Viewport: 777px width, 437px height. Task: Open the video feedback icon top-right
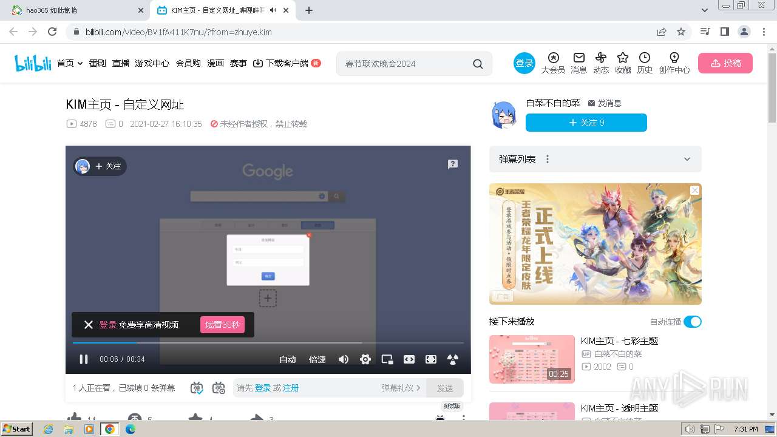(453, 164)
